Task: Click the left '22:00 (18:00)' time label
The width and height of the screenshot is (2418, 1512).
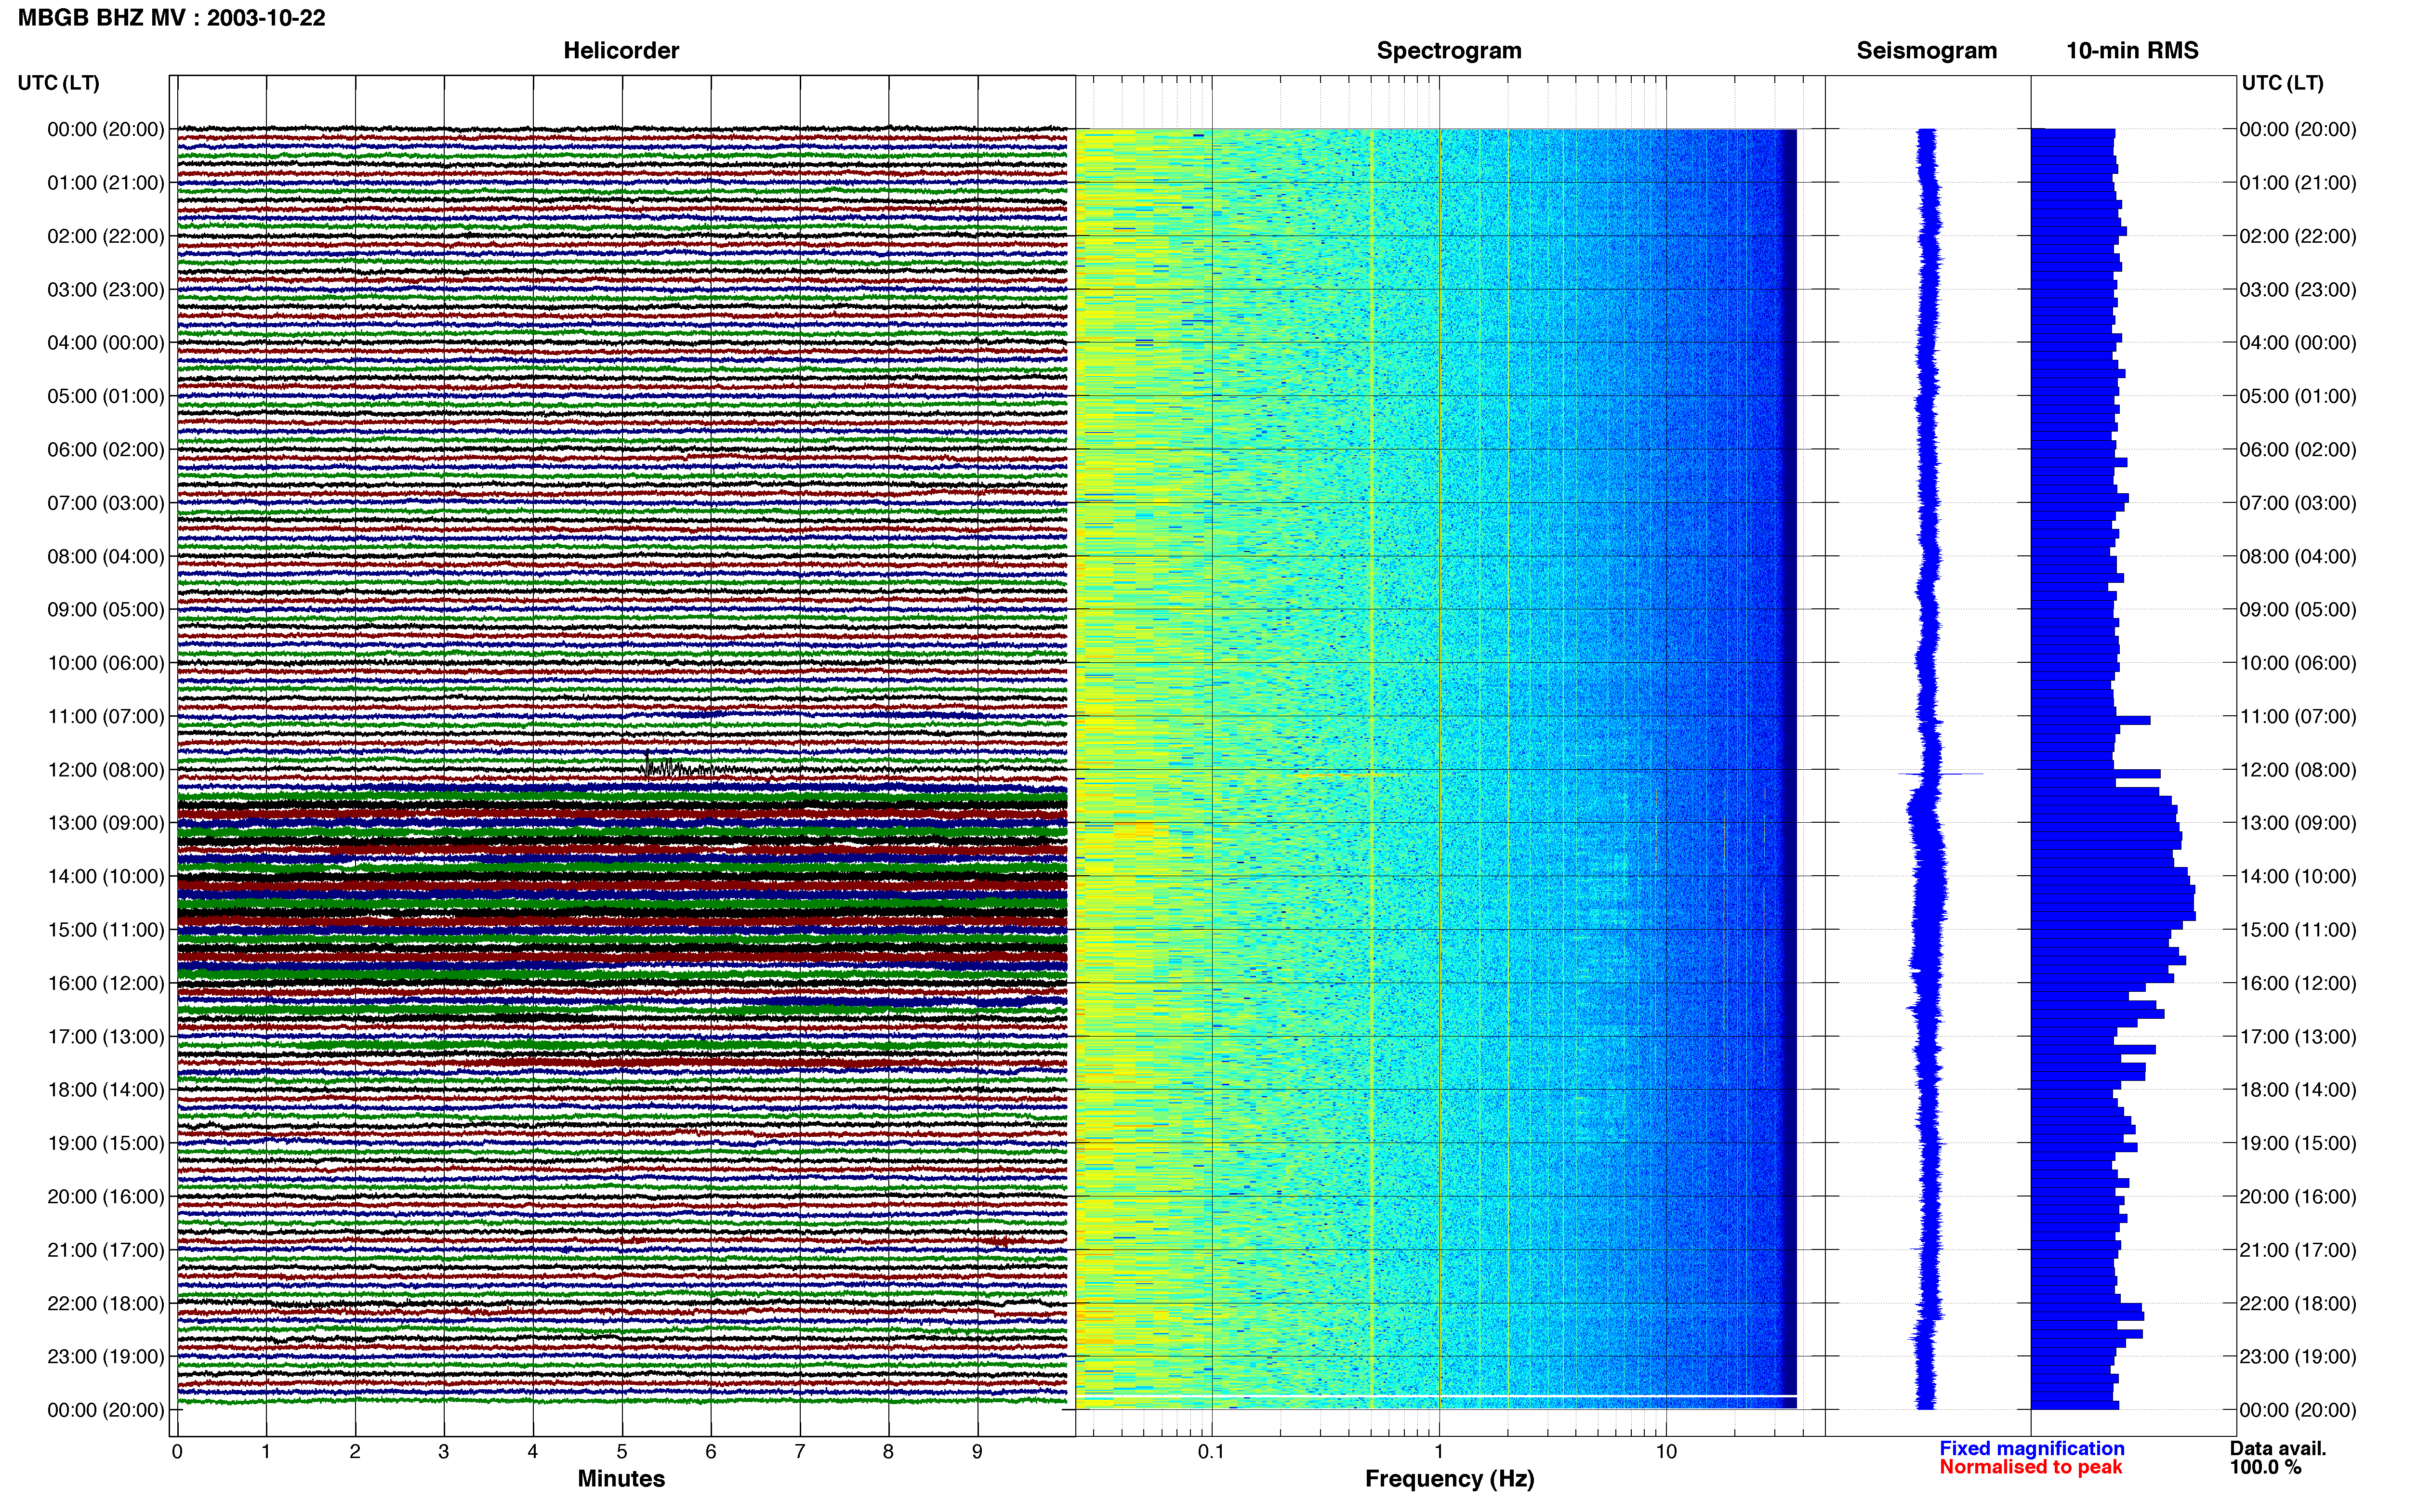Action: (106, 1303)
